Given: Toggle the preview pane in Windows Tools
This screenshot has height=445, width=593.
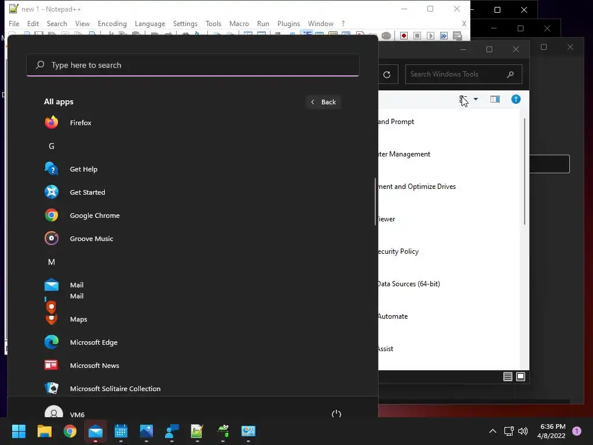Looking at the screenshot, I should [495, 99].
